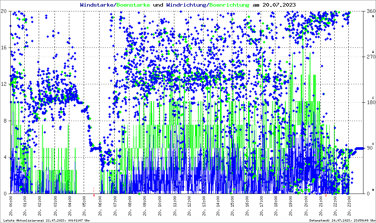Click the '03:00' time axis label
Viewport: 376px width, 223px height.
(55, 201)
